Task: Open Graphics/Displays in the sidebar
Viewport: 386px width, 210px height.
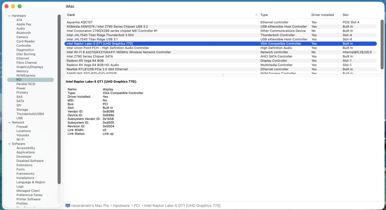Action: [30, 67]
